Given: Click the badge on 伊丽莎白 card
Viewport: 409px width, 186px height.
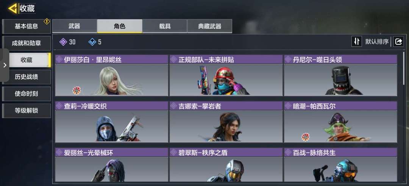Looking at the screenshot, I should pyautogui.click(x=76, y=91).
